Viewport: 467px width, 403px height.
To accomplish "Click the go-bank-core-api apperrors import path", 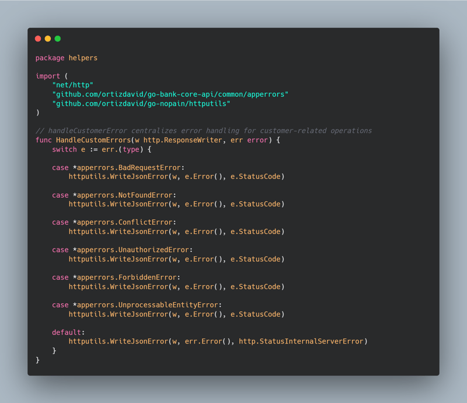I will [170, 94].
